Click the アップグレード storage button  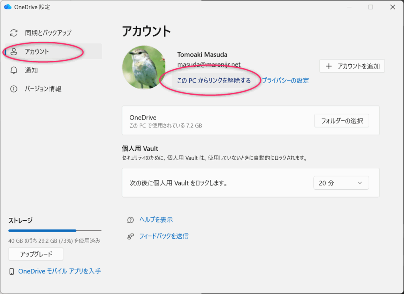[x=36, y=254]
